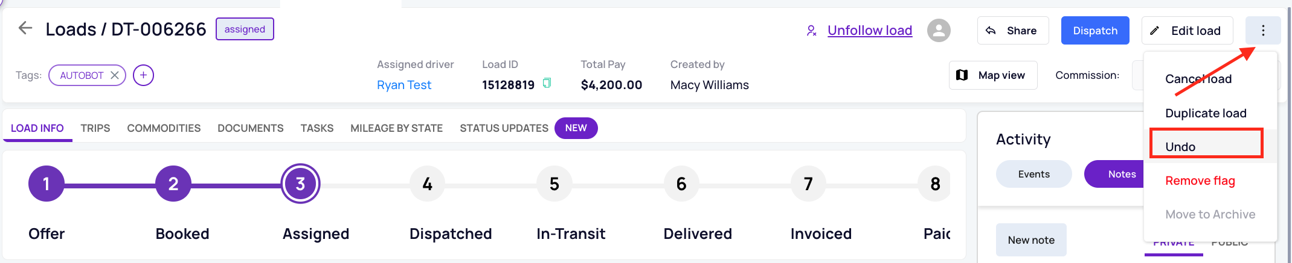Toggle the Events filter in Activity
The image size is (1292, 263).
1034,174
